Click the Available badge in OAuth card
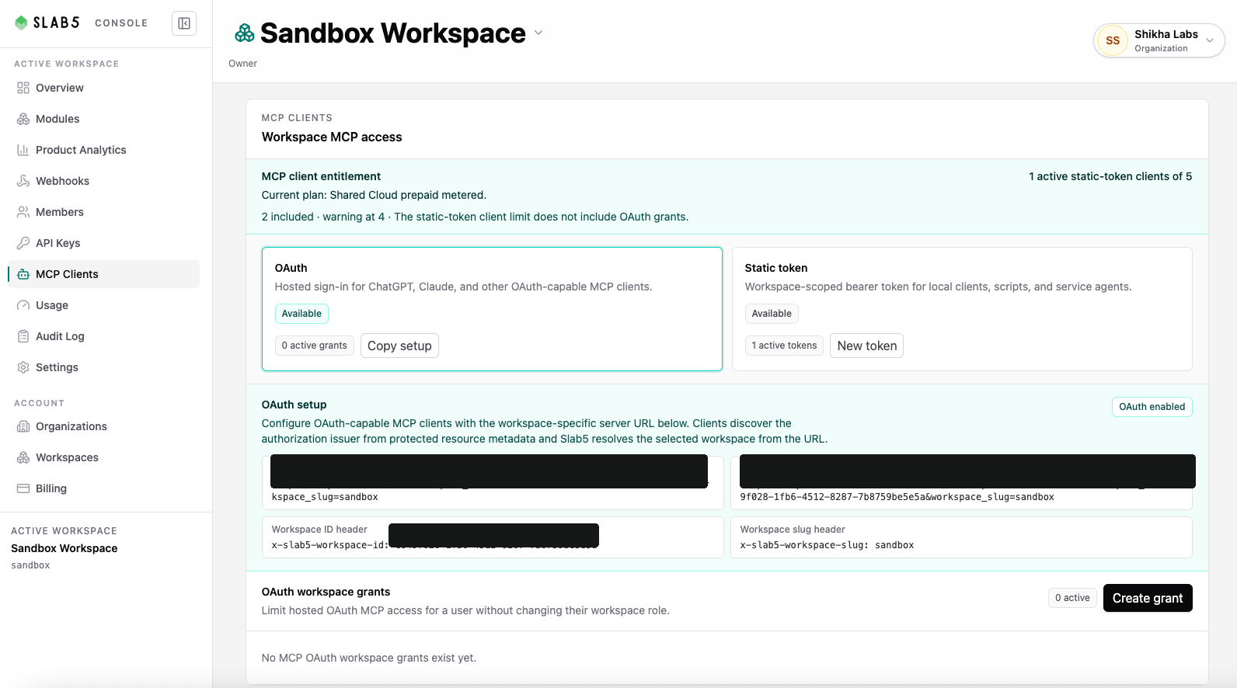Screen dimensions: 1237x688 (x=301, y=314)
